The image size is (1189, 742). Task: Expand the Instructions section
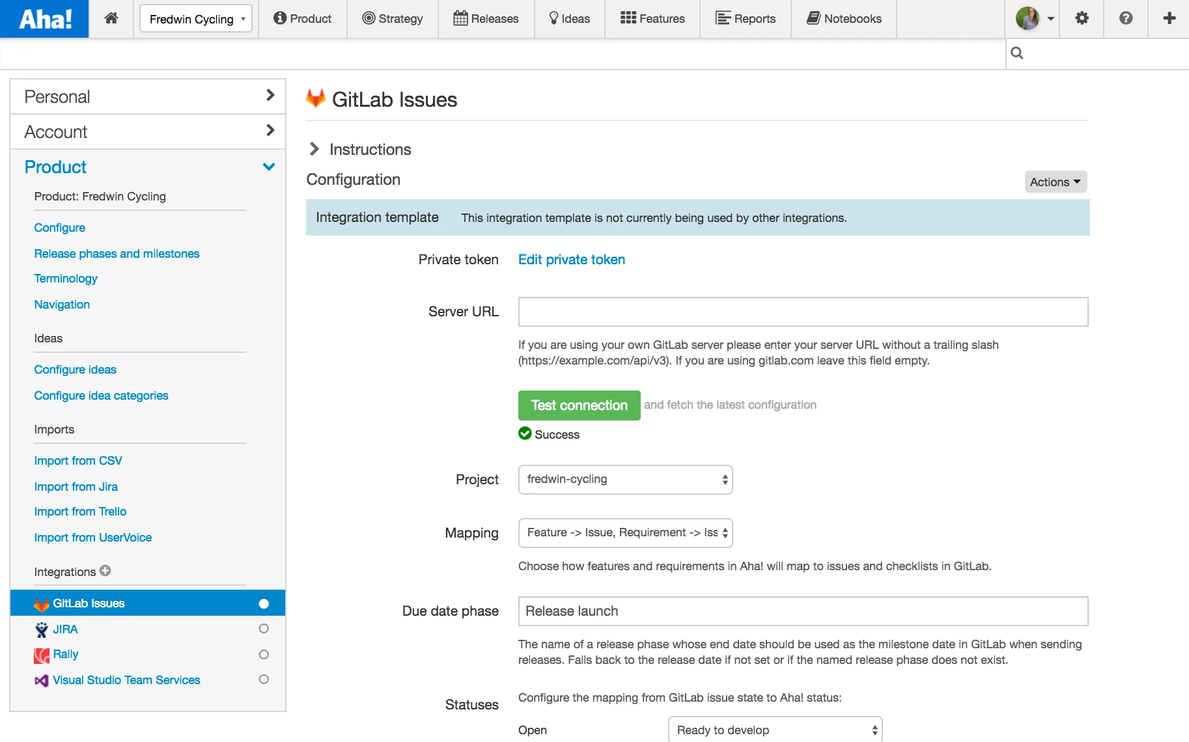(359, 149)
